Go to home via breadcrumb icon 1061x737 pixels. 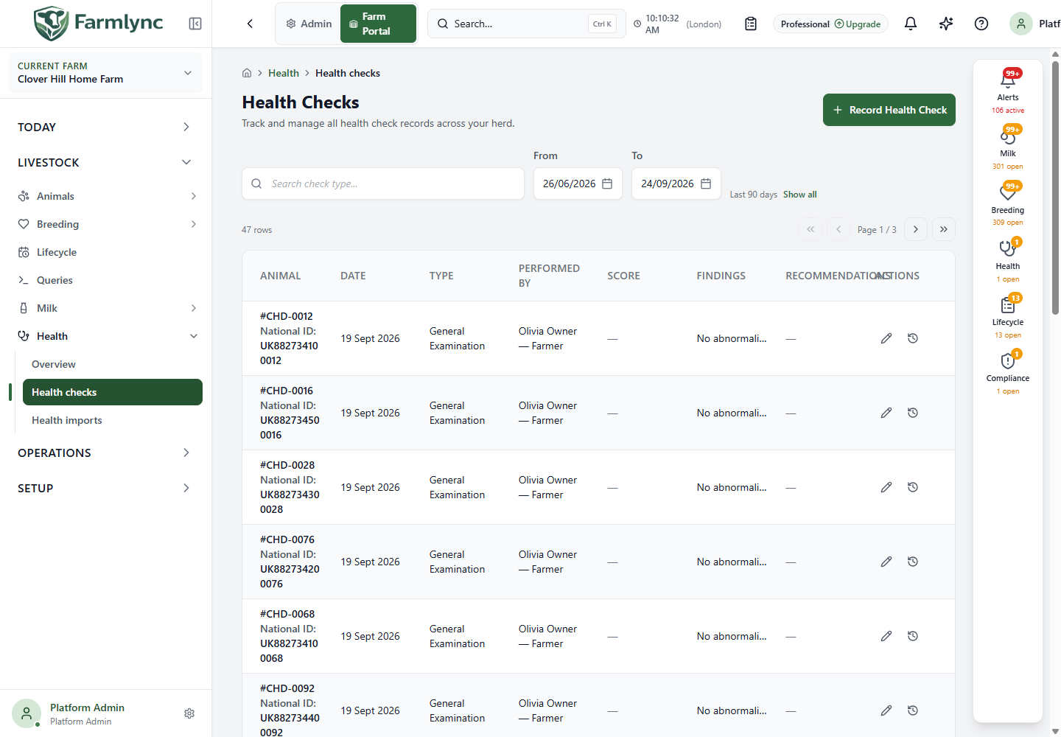[x=247, y=73]
